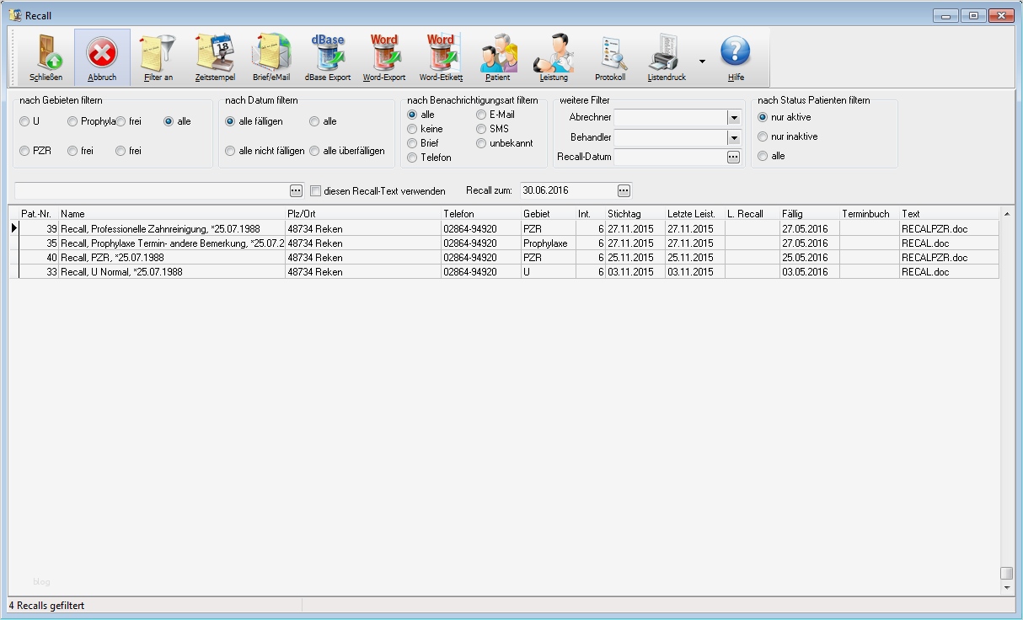Select 'alle überfälligen' date filter
The image size is (1023, 620).
click(x=314, y=151)
